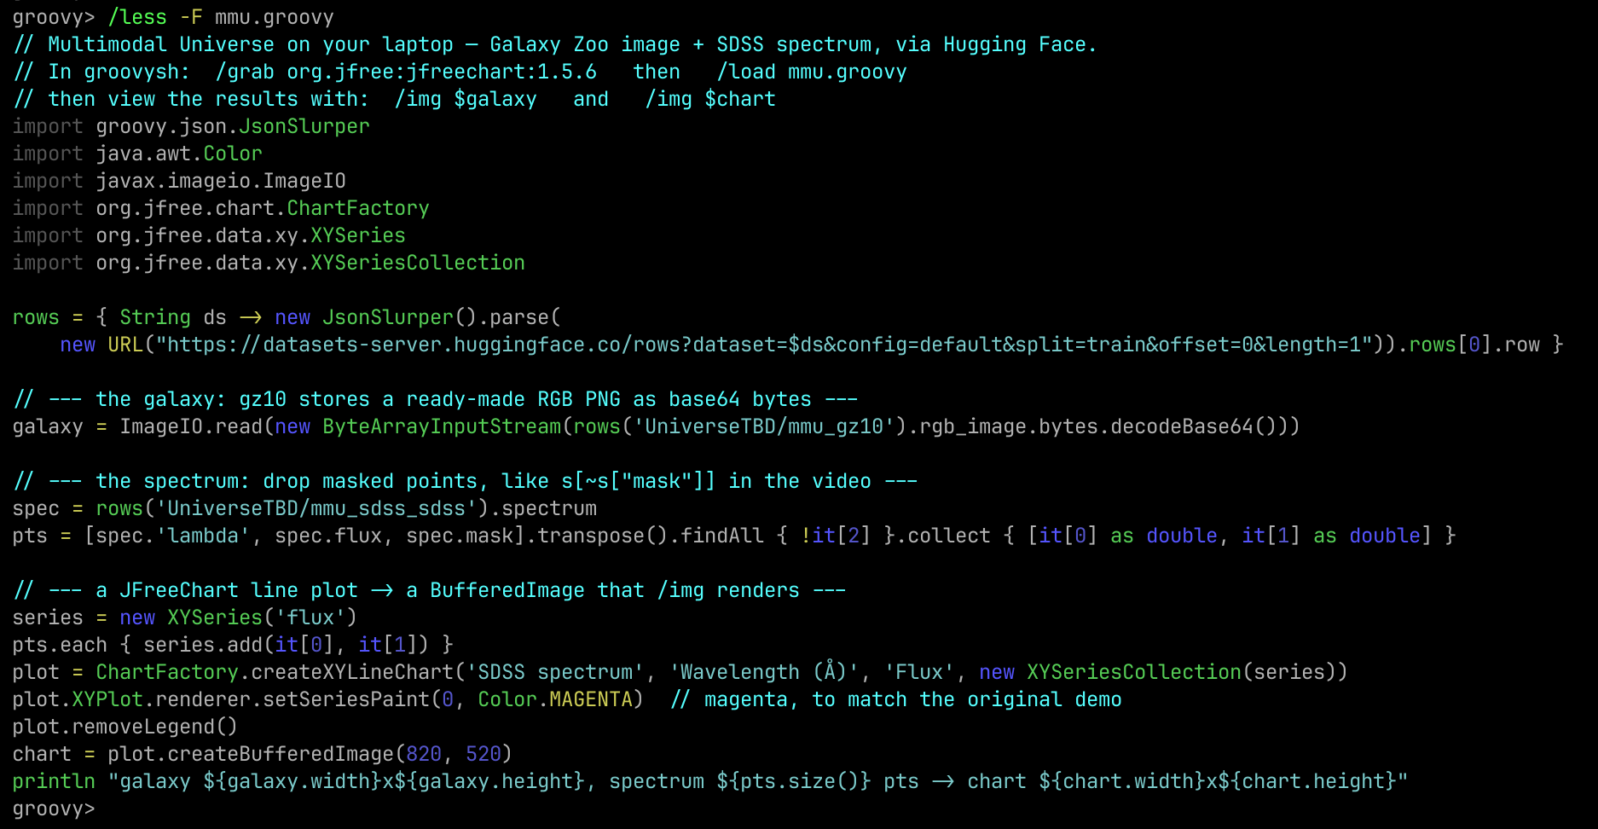This screenshot has height=829, width=1598.
Task: Click the 'plot.removeLegend()' line
Action: 125,727
